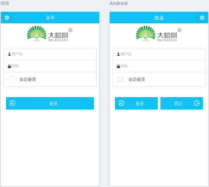
Task: Click the Big Banian logo in iOS preview
Action: [x=49, y=34]
